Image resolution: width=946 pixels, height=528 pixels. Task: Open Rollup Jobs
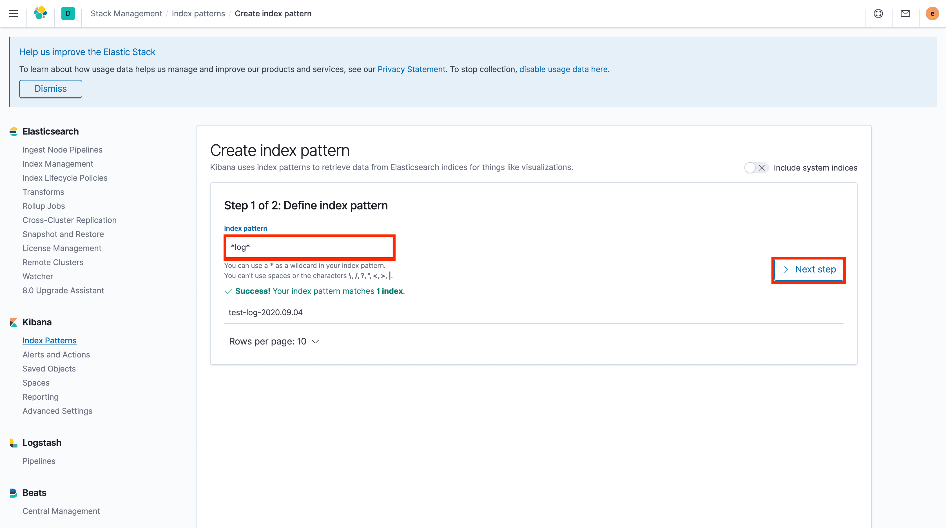click(44, 206)
